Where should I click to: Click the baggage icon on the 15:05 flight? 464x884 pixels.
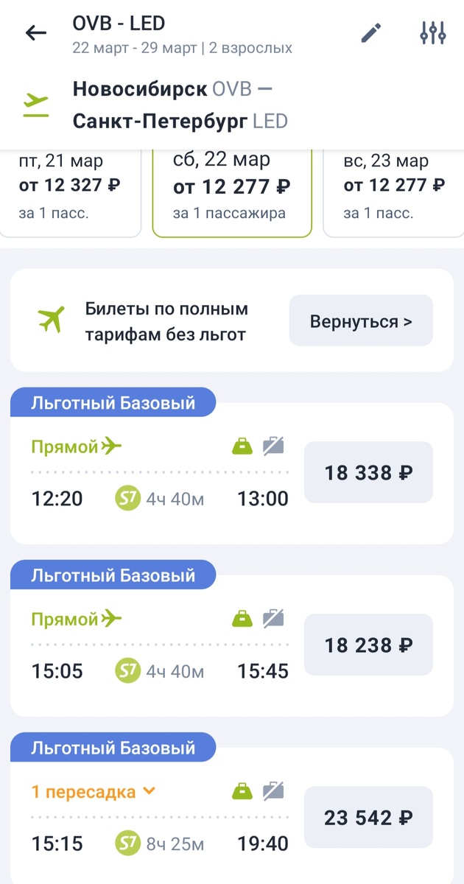click(242, 619)
